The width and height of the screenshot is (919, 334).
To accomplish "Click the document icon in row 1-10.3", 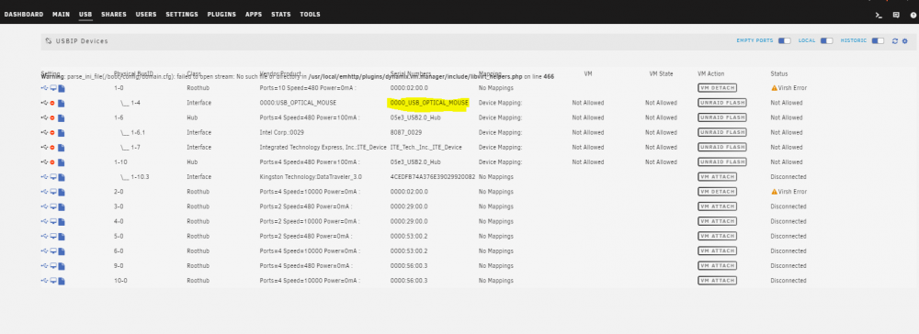I will (x=61, y=177).
